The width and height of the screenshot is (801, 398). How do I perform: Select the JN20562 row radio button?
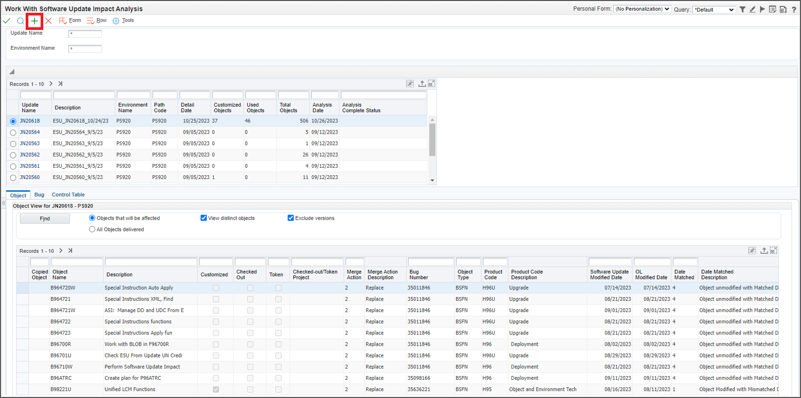pos(13,155)
